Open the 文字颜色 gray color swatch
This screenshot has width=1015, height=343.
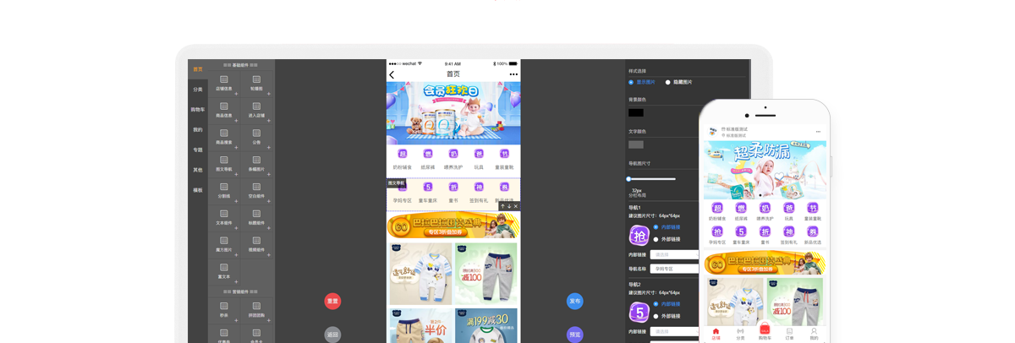click(x=636, y=144)
